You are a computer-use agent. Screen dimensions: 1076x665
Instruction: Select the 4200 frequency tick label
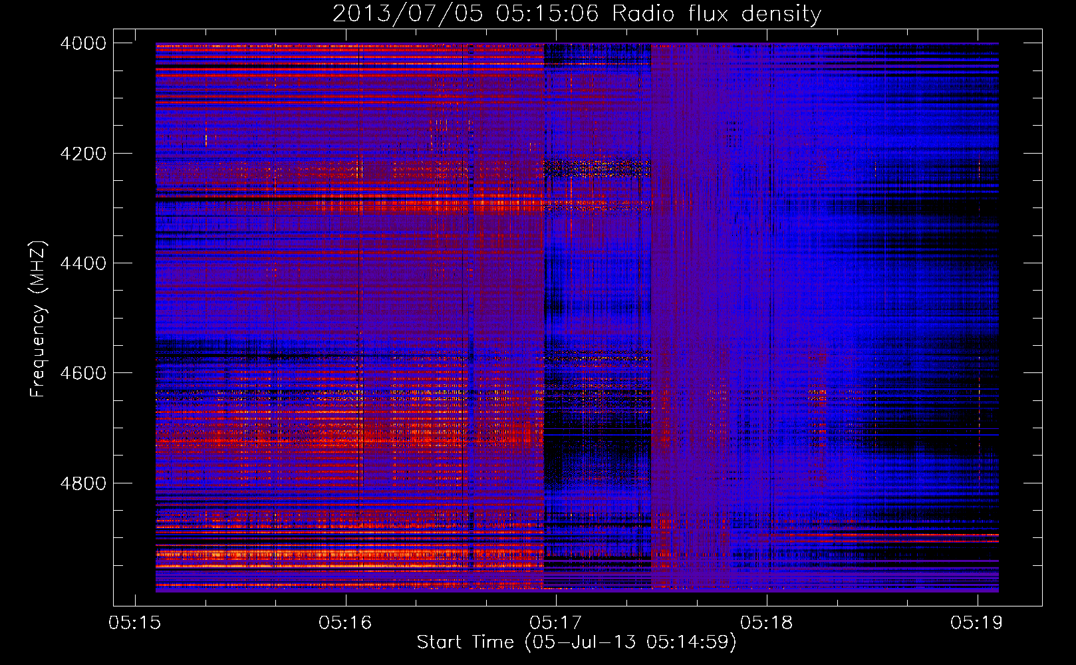(83, 154)
